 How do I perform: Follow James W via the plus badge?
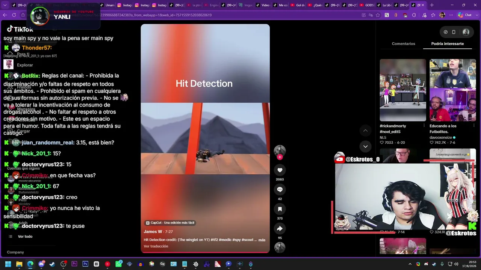tap(280, 157)
